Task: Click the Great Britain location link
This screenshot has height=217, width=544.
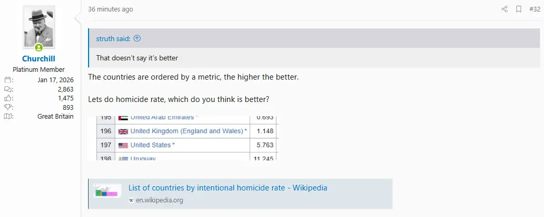Action: 55,117
